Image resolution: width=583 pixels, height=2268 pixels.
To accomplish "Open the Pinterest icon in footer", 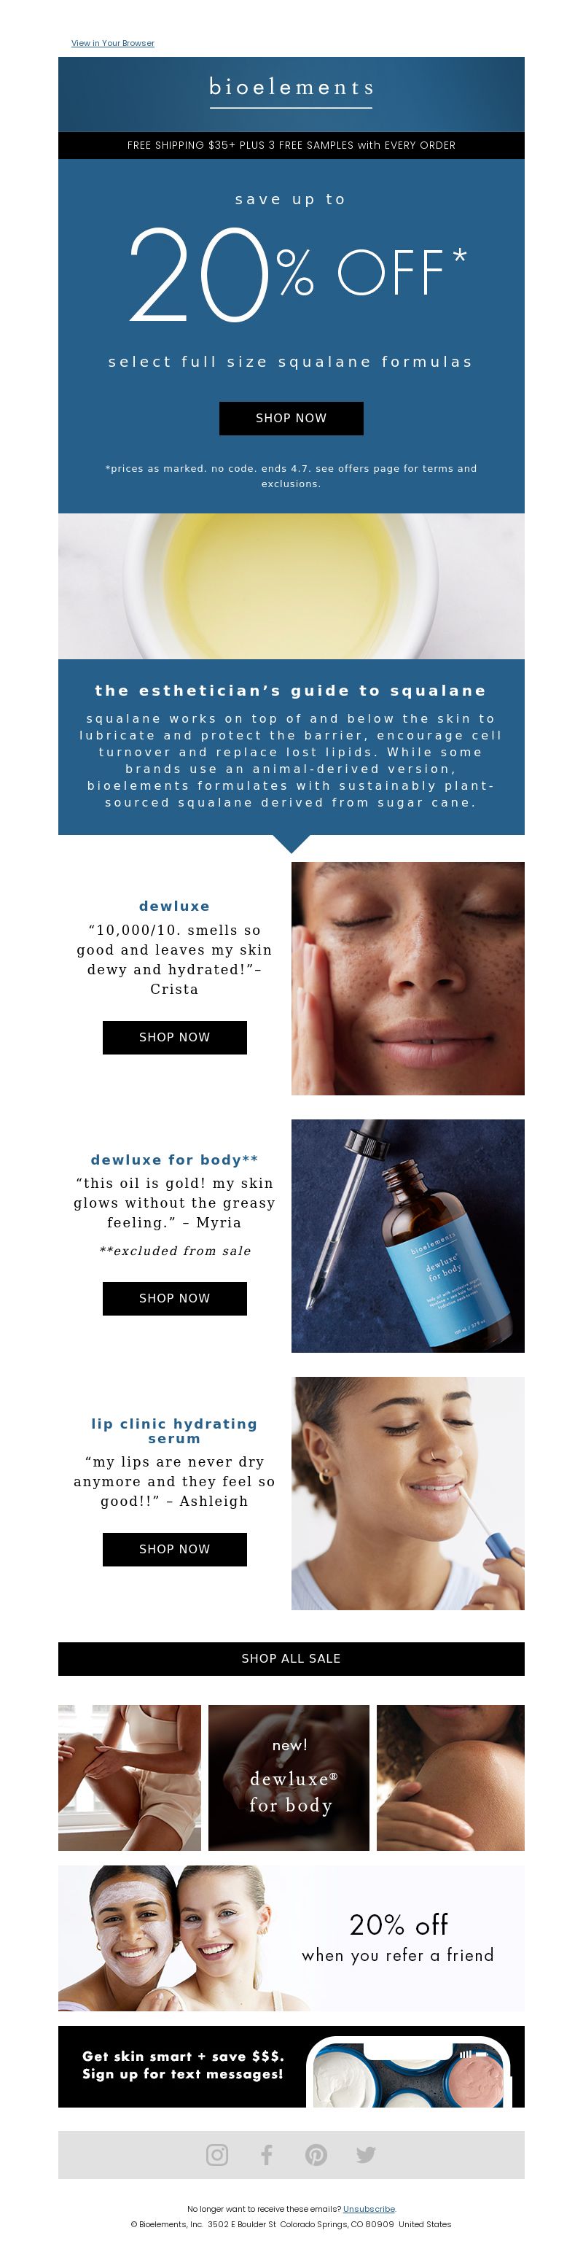I will (x=316, y=2154).
